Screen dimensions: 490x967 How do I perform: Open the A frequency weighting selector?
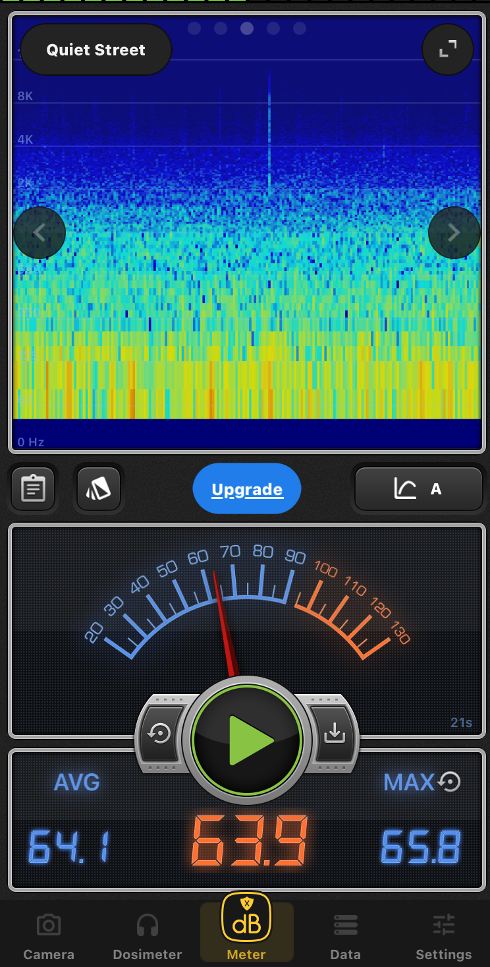pos(419,489)
